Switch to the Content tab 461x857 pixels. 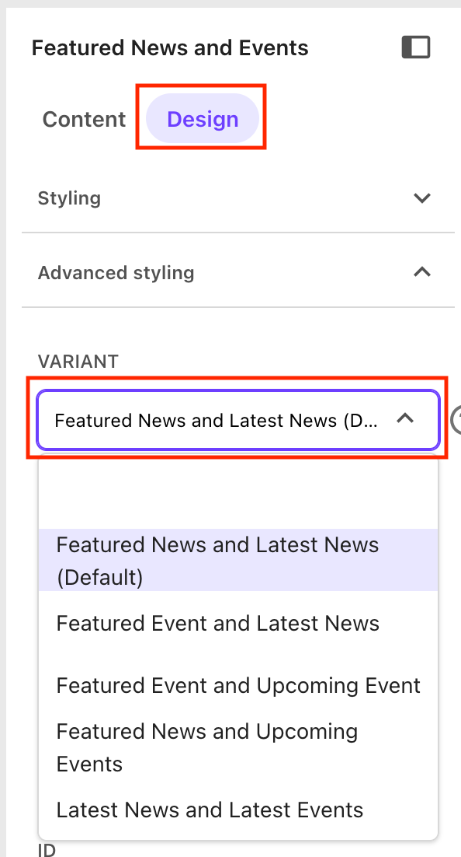point(84,119)
